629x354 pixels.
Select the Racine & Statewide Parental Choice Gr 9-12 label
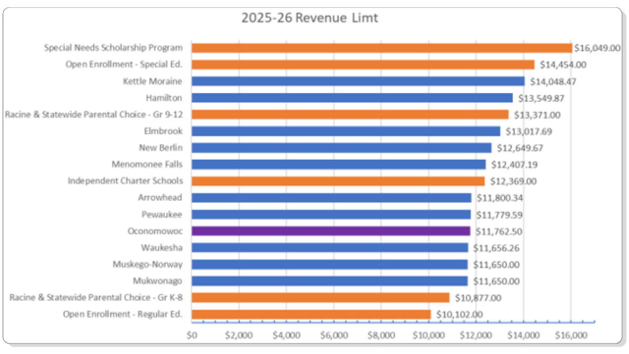(x=94, y=114)
